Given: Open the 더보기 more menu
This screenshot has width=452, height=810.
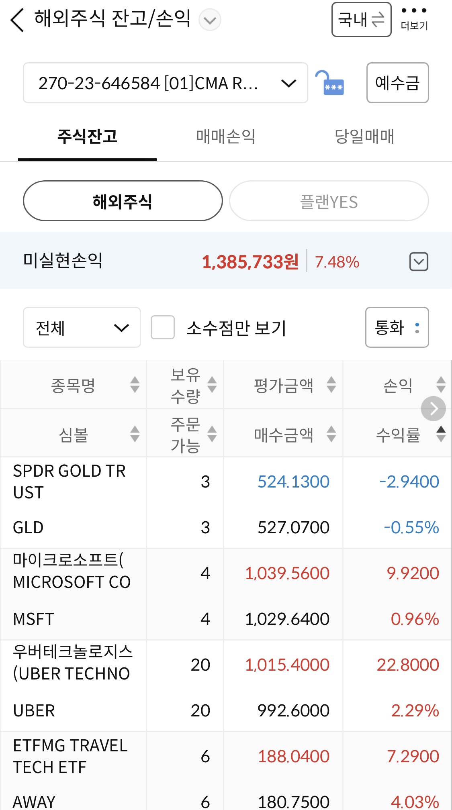Looking at the screenshot, I should click(414, 19).
